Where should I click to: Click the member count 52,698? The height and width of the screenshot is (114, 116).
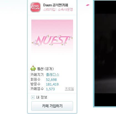coord(51,79)
